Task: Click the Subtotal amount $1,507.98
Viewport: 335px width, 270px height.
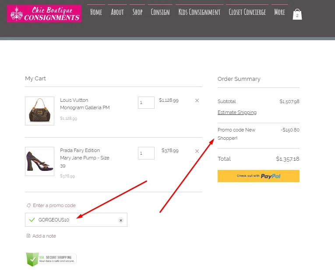Action: [289, 102]
